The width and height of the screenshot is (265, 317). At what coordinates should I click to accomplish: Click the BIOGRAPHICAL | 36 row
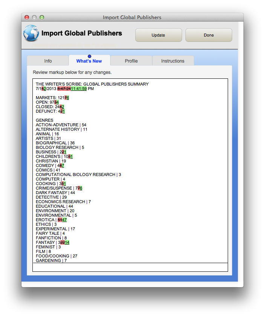pos(55,143)
